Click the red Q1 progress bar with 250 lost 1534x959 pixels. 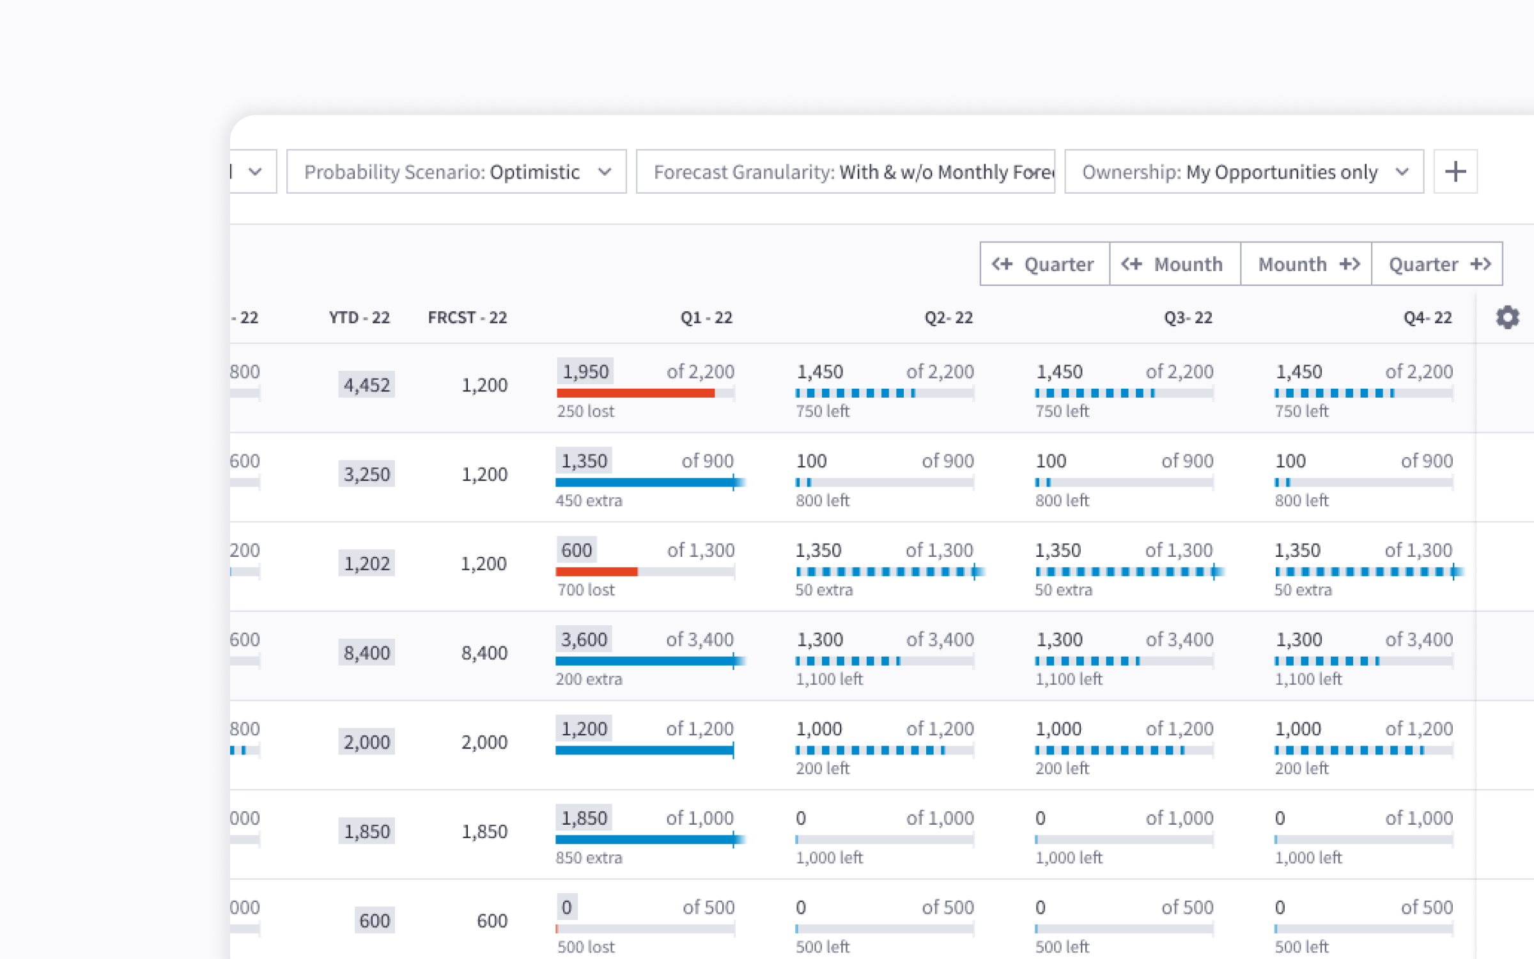coord(645,393)
